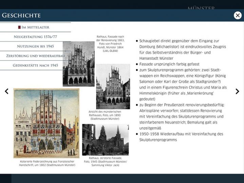Close the Geschichte panel with the X
Viewport: 244px width, 183px height.
click(x=238, y=15)
